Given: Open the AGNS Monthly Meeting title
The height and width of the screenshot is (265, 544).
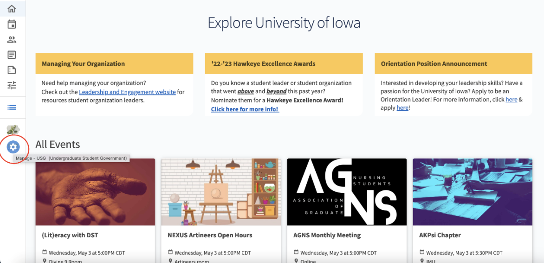Looking at the screenshot, I should (327, 235).
